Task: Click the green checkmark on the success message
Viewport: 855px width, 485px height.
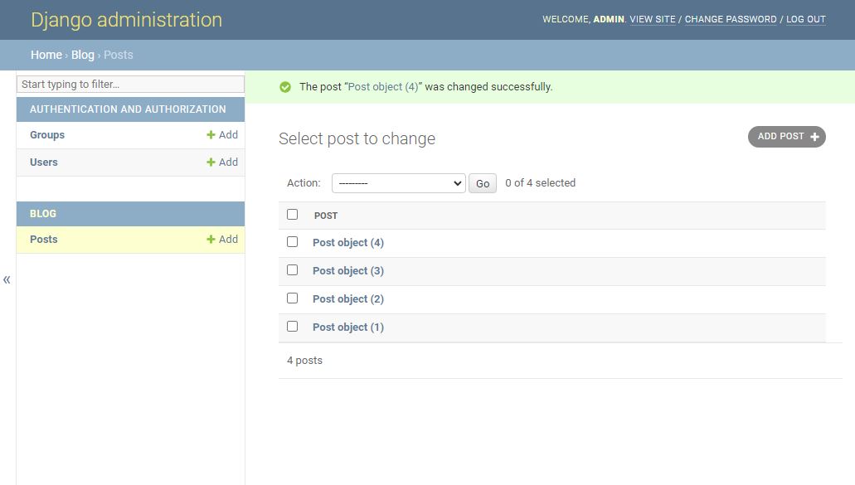Action: 286,86
